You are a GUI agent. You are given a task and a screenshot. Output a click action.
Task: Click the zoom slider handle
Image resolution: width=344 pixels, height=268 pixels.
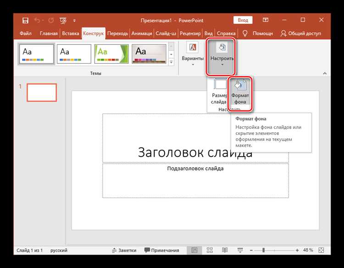pyautogui.click(x=263, y=250)
